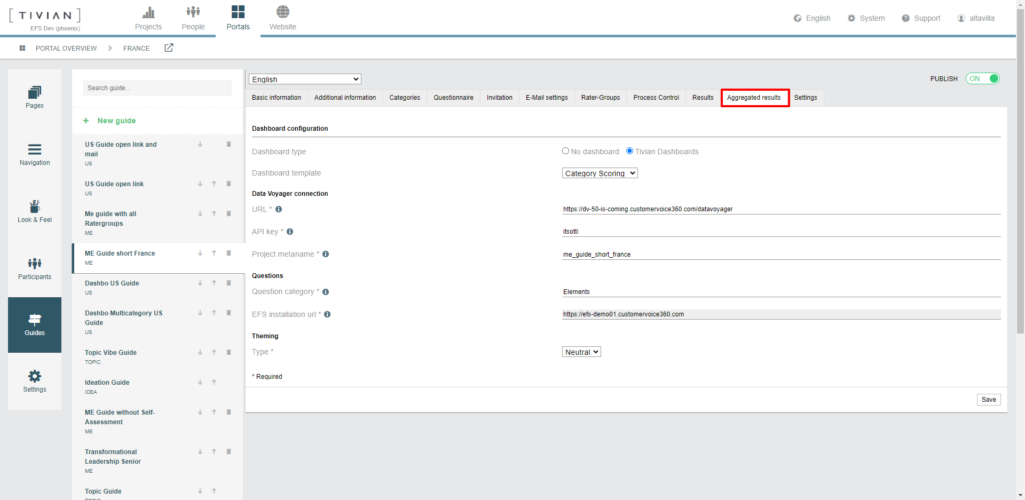Viewport: 1025px width, 500px height.
Task: Open the People section icon
Action: [x=193, y=12]
